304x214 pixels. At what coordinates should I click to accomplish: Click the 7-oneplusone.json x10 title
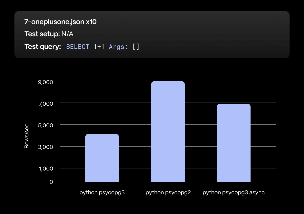point(60,22)
